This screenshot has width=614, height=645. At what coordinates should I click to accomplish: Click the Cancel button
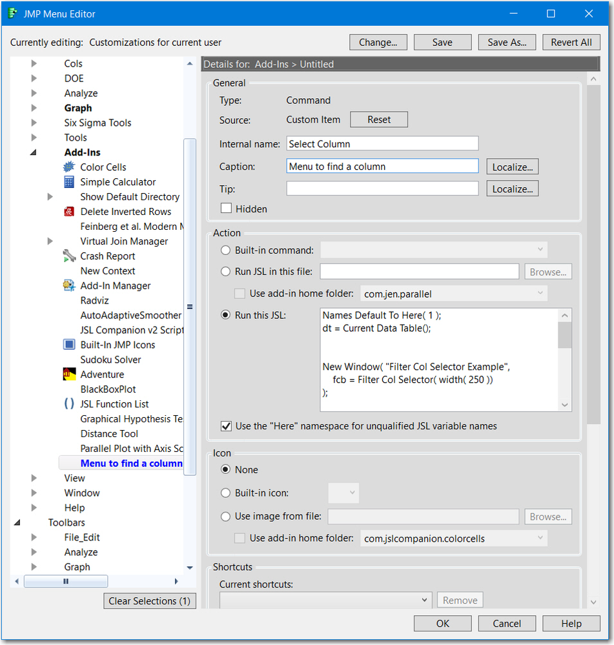click(x=507, y=624)
